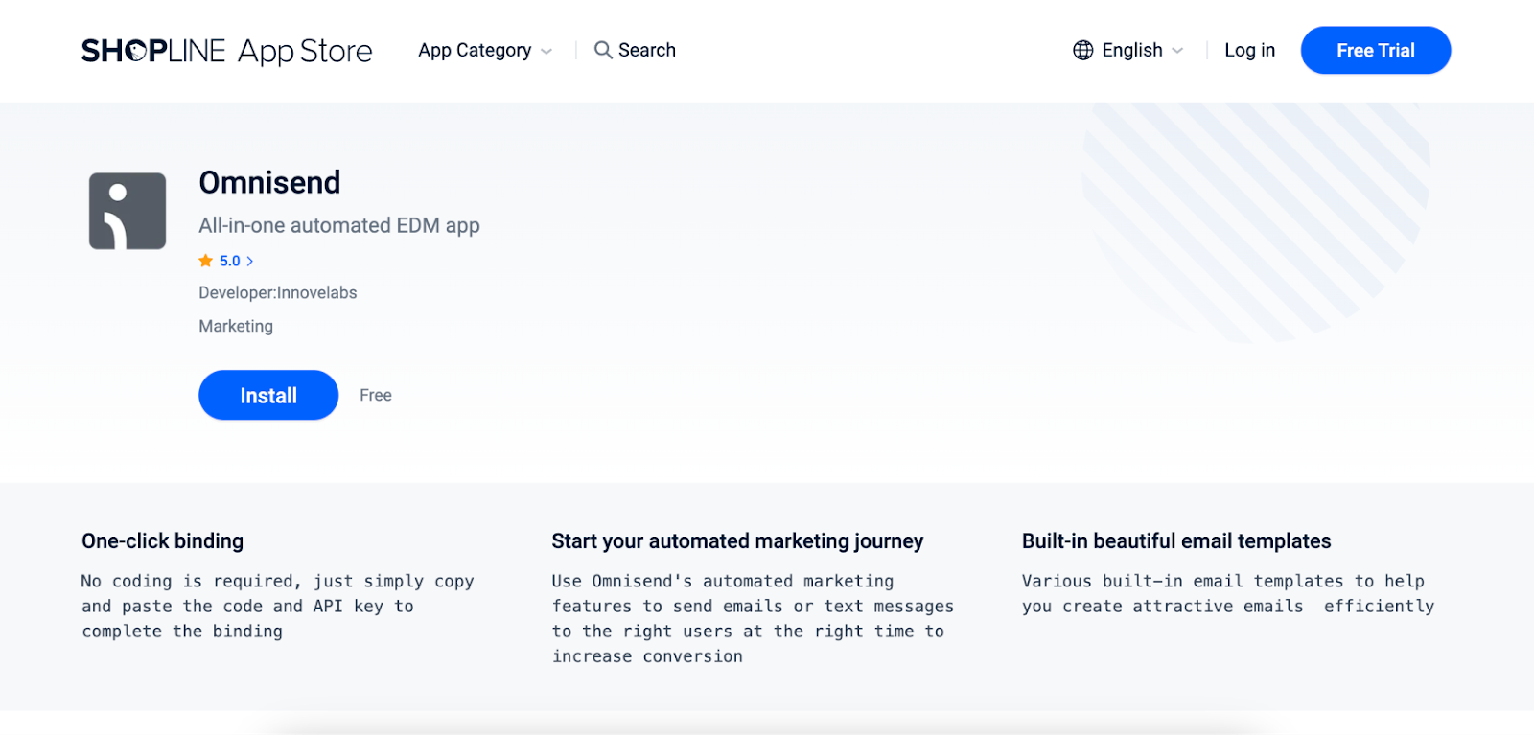Click the globe language icon
Viewport: 1534px width, 735px height.
pyautogui.click(x=1082, y=50)
